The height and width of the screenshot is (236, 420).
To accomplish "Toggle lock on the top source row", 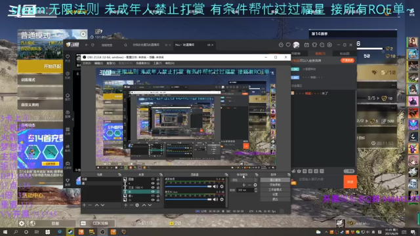I will click(x=157, y=179).
